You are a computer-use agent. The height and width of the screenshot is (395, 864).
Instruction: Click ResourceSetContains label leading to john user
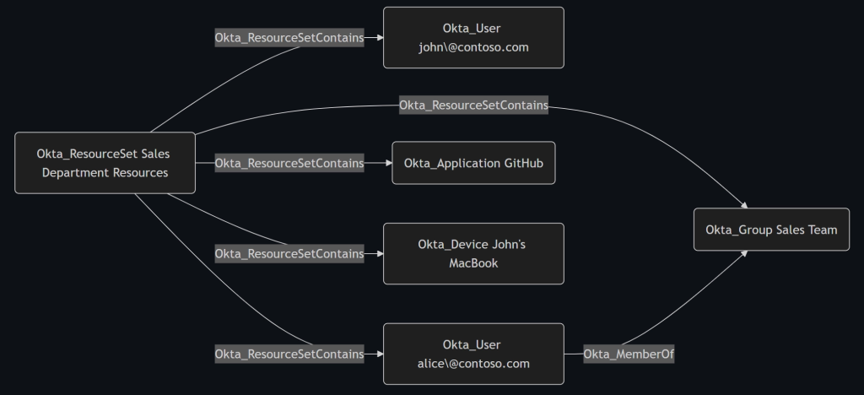pyautogui.click(x=289, y=38)
